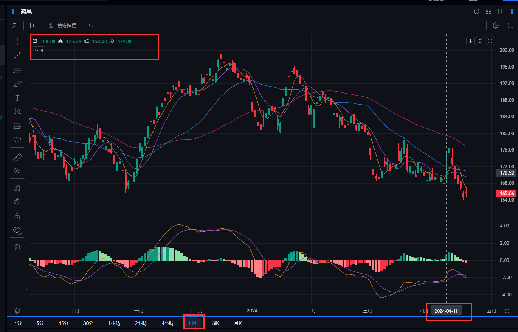Click the 165.66 price label on axis
518x332 pixels.
[x=507, y=193]
